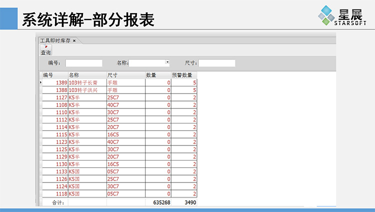Click the 预警数量 column header
Screen dimensions: 375x212
(x=183, y=75)
